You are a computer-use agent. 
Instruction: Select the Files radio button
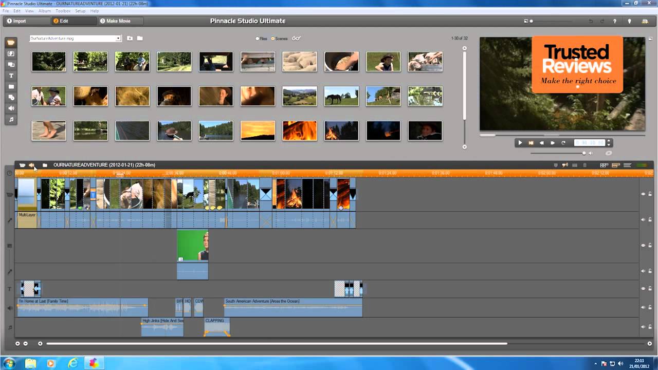(258, 39)
